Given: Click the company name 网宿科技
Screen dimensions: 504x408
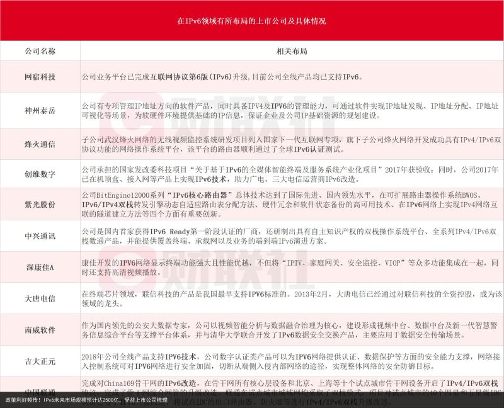Looking at the screenshot, I should (40, 77).
